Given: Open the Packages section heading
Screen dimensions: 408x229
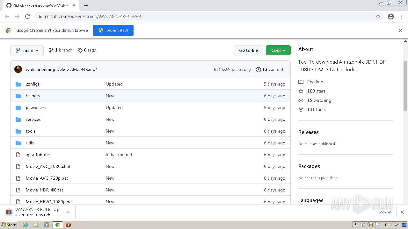Looking at the screenshot, I should [309, 166].
